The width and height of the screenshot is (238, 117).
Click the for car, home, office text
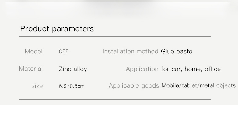tap(191, 69)
